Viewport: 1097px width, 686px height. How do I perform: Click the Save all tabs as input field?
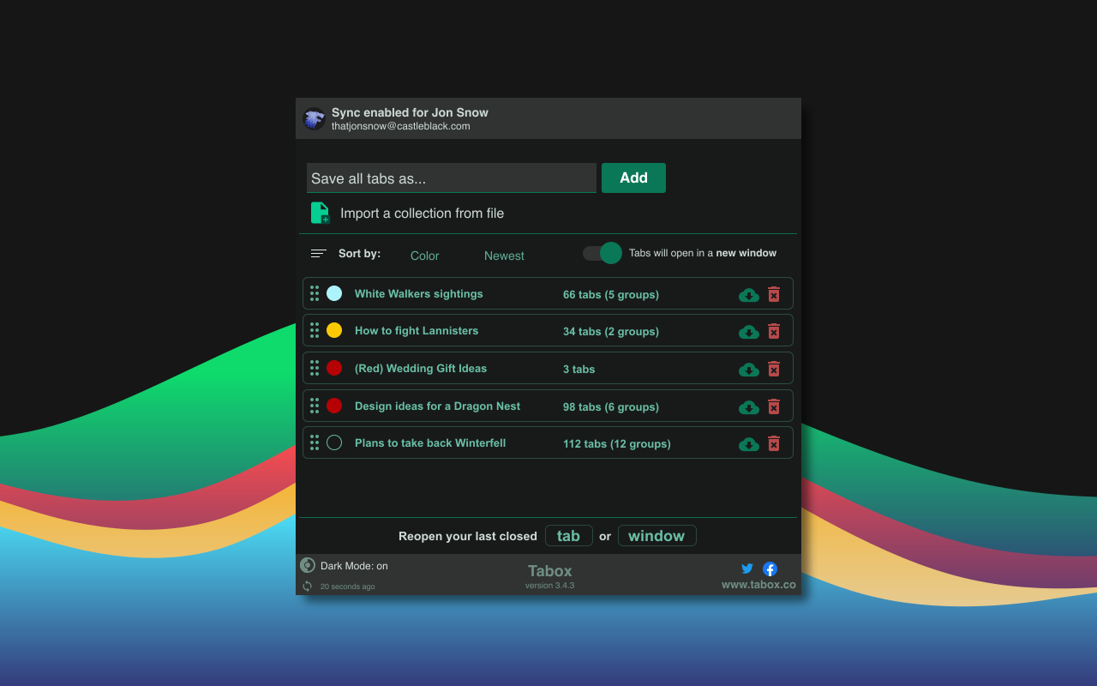tap(452, 178)
